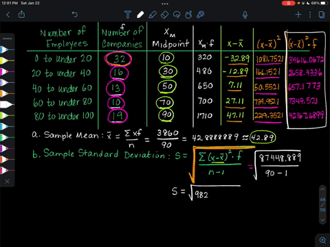Open the zoom magnifier tool
Screen dimensions: 330x247
click(x=323, y=240)
